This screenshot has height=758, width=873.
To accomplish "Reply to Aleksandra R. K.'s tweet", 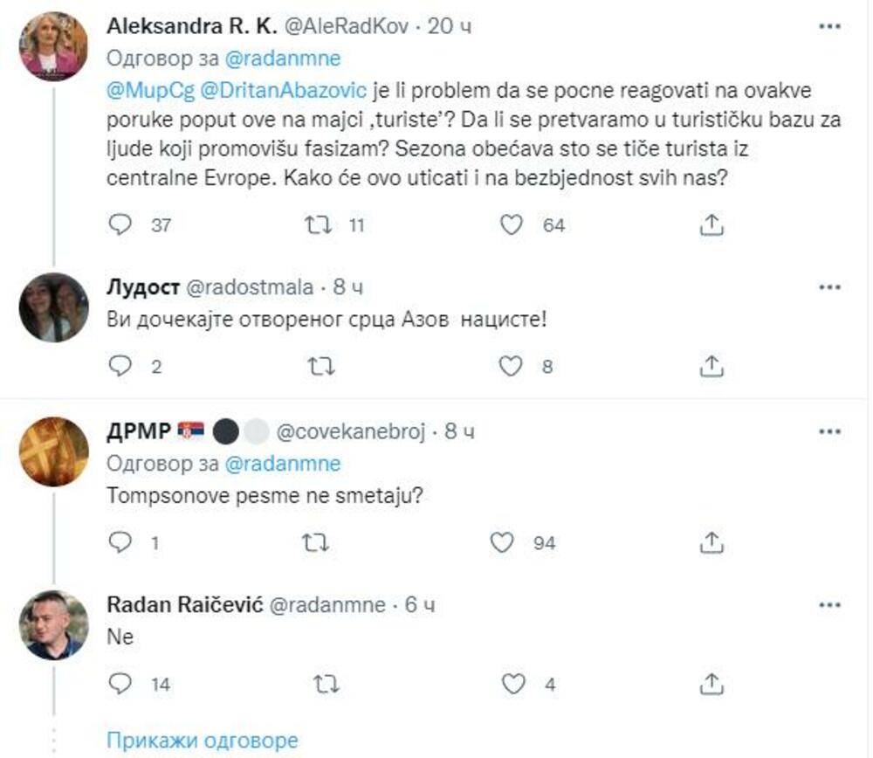I will [120, 224].
